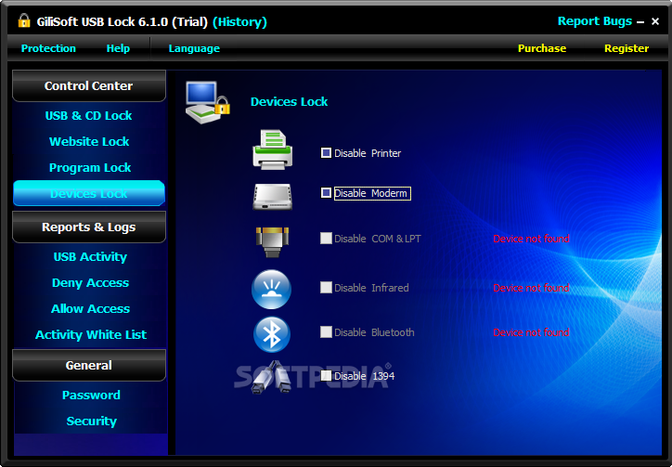672x467 pixels.
Task: Click the modem device icon
Action: point(273,197)
